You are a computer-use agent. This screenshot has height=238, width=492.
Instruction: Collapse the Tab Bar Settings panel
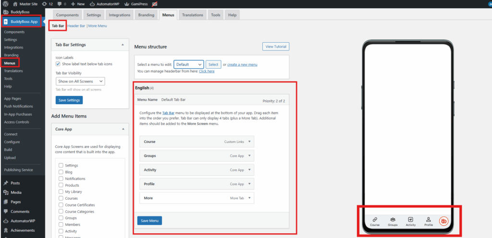coord(123,45)
